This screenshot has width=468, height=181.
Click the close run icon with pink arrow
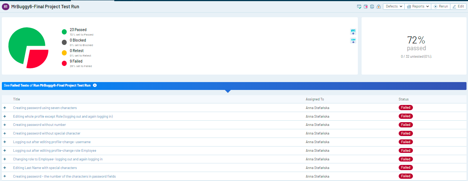[366, 6]
